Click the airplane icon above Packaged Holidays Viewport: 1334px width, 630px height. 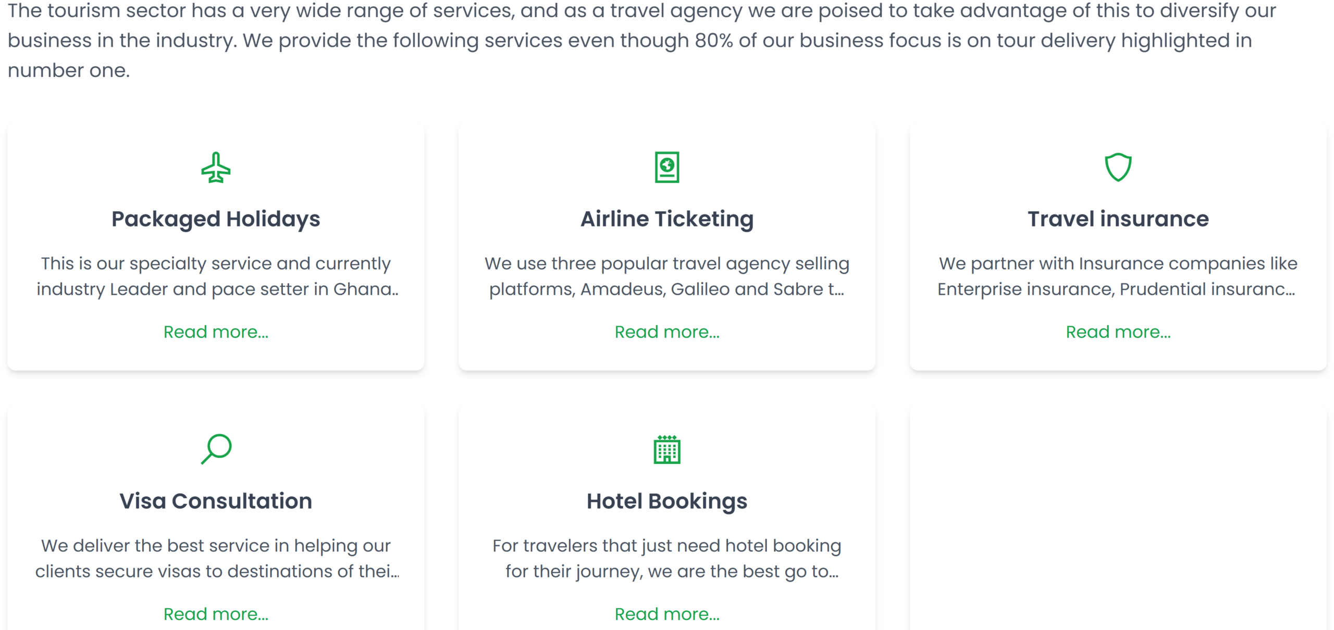pyautogui.click(x=216, y=168)
